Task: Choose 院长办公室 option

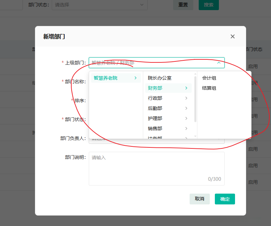Action: (159, 78)
